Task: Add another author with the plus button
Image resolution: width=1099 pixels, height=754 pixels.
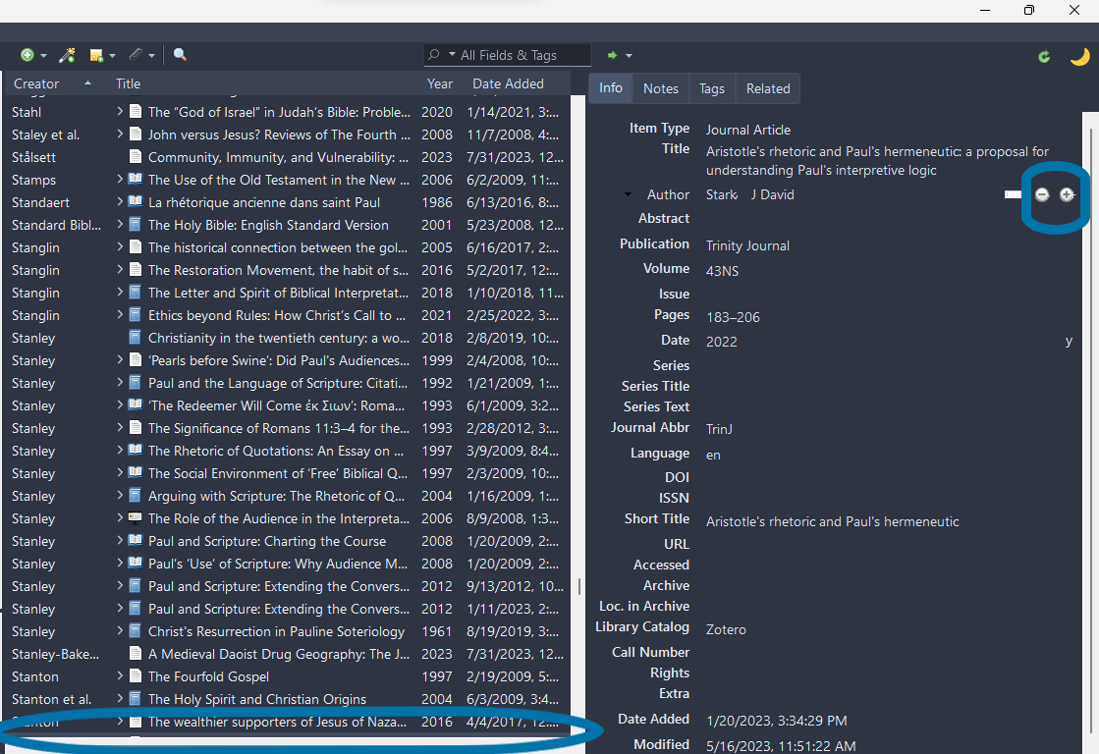Action: point(1068,194)
